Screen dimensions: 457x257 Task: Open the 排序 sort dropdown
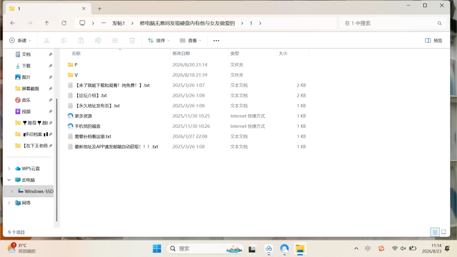tap(159, 41)
